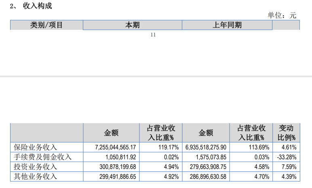Click the 1,050,811.92 amount cell
The height and width of the screenshot is (188, 312).
click(x=120, y=157)
